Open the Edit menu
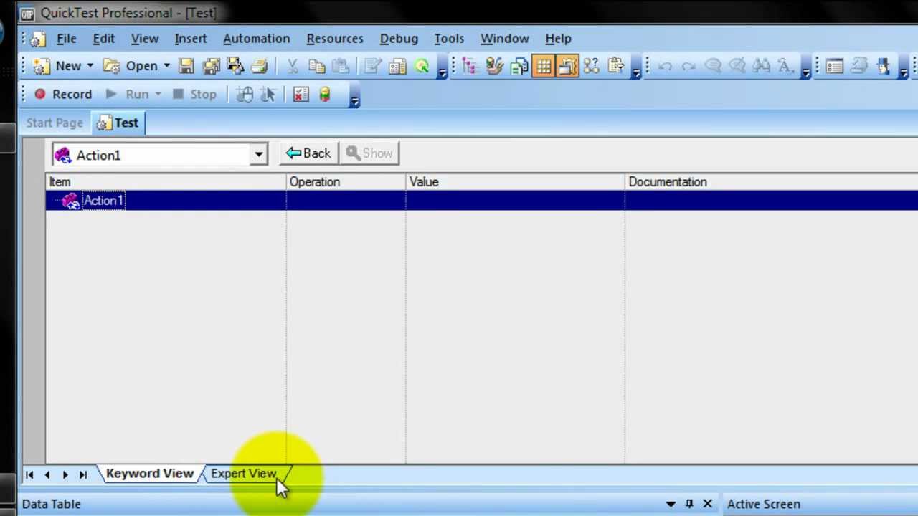918x516 pixels. (103, 39)
